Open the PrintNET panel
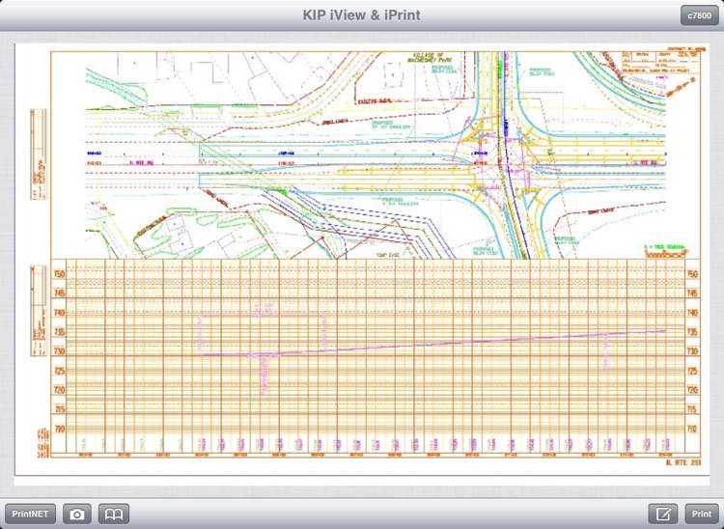 (30, 515)
